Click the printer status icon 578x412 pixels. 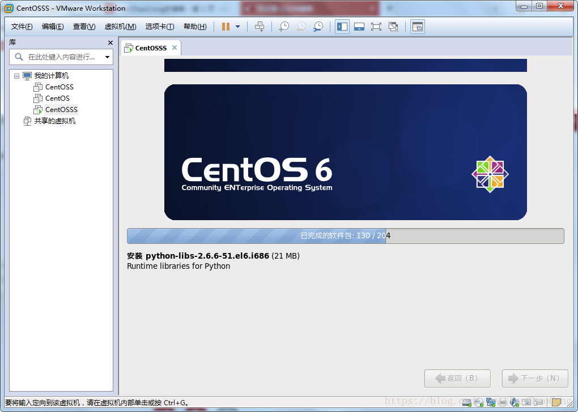pyautogui.click(x=503, y=402)
